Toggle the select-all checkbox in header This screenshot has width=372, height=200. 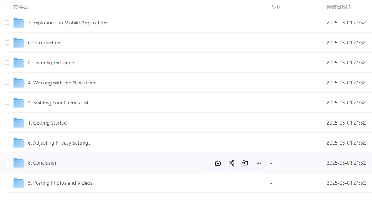tap(7, 7)
